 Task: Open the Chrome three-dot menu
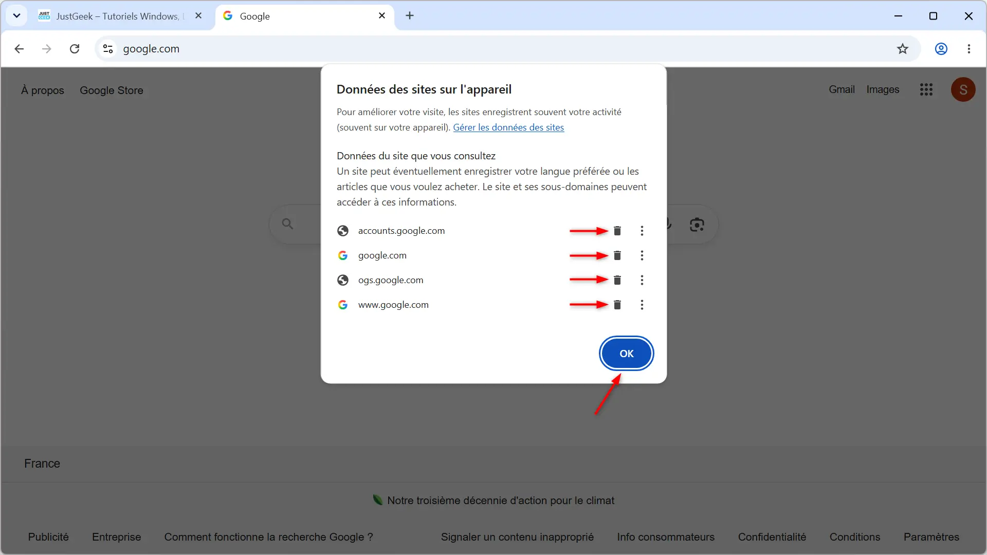coord(969,49)
